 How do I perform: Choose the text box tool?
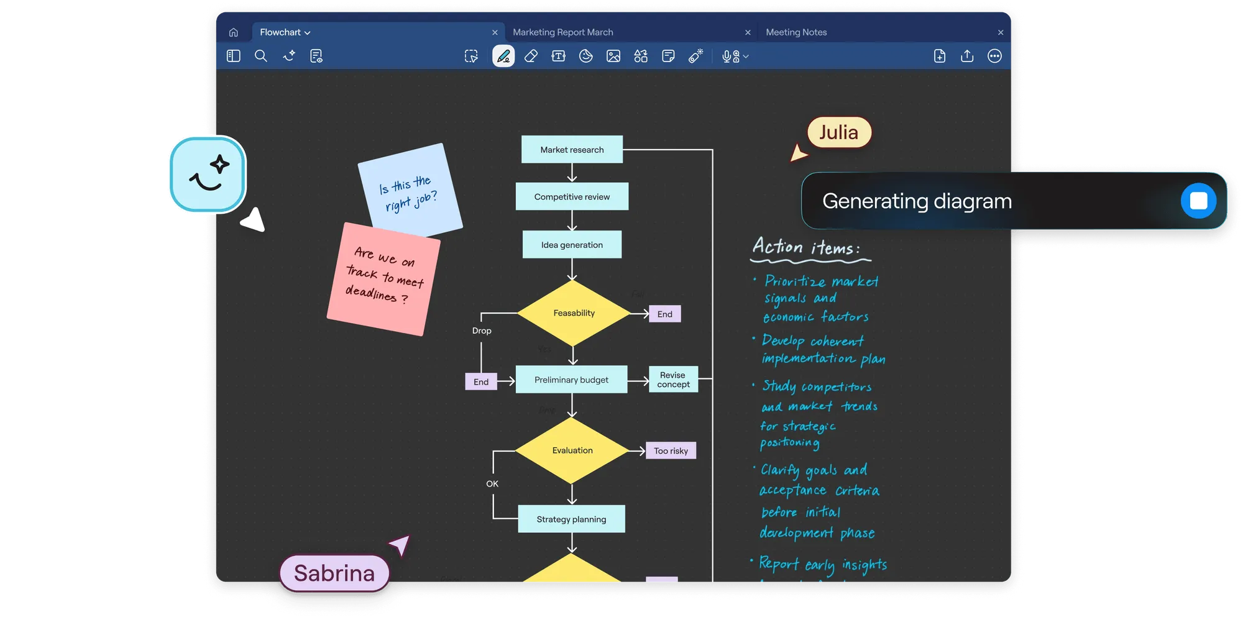558,56
